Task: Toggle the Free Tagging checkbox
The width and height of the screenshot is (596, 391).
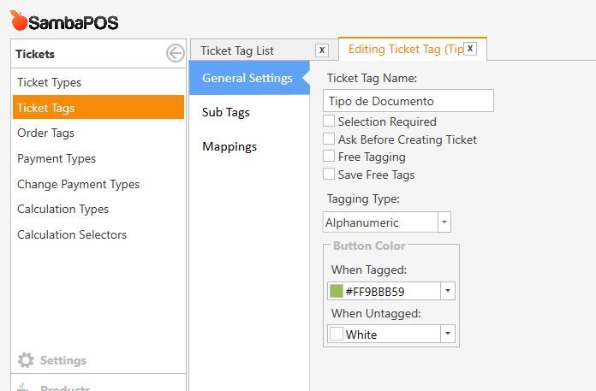Action: (x=329, y=157)
